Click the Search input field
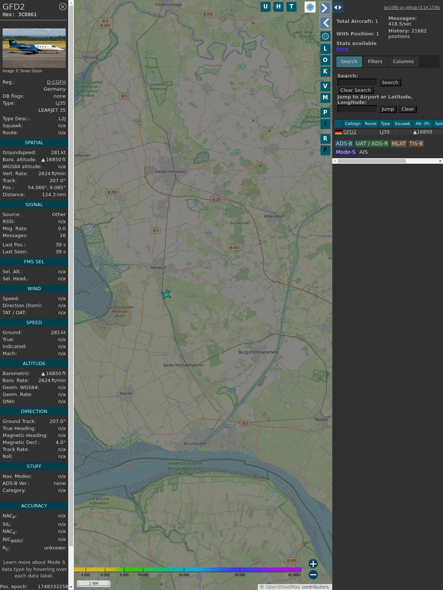Viewport: 443px width, 590px height. [357, 83]
